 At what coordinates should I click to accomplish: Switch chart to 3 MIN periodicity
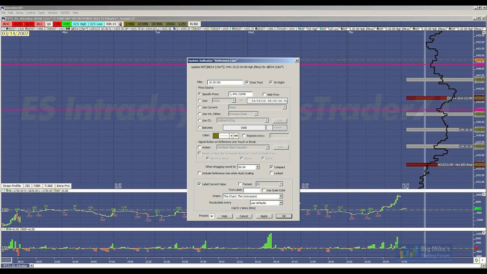coord(130,24)
